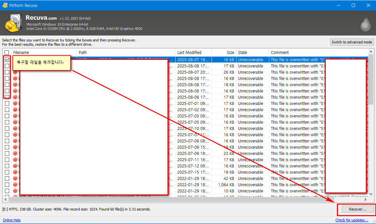Select the '23 KB' size cell

229,153
